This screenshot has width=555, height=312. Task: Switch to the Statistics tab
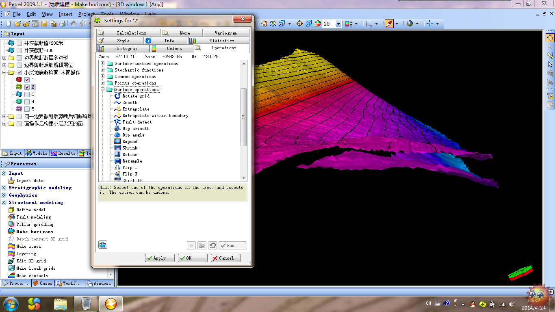tap(219, 41)
